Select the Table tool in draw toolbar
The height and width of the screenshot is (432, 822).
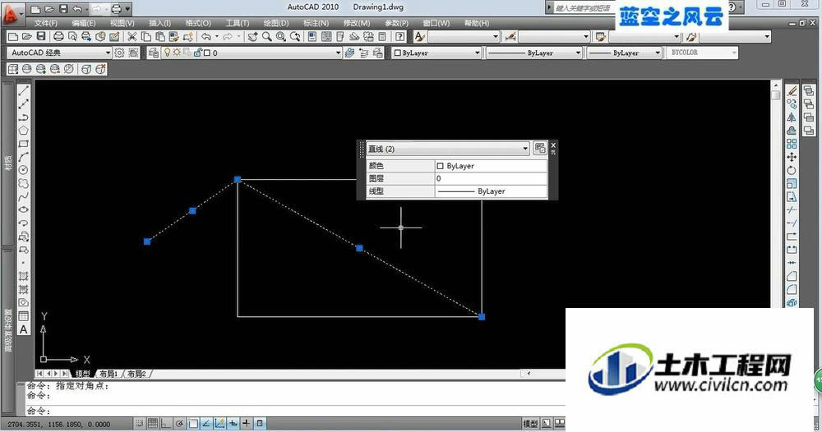24,315
